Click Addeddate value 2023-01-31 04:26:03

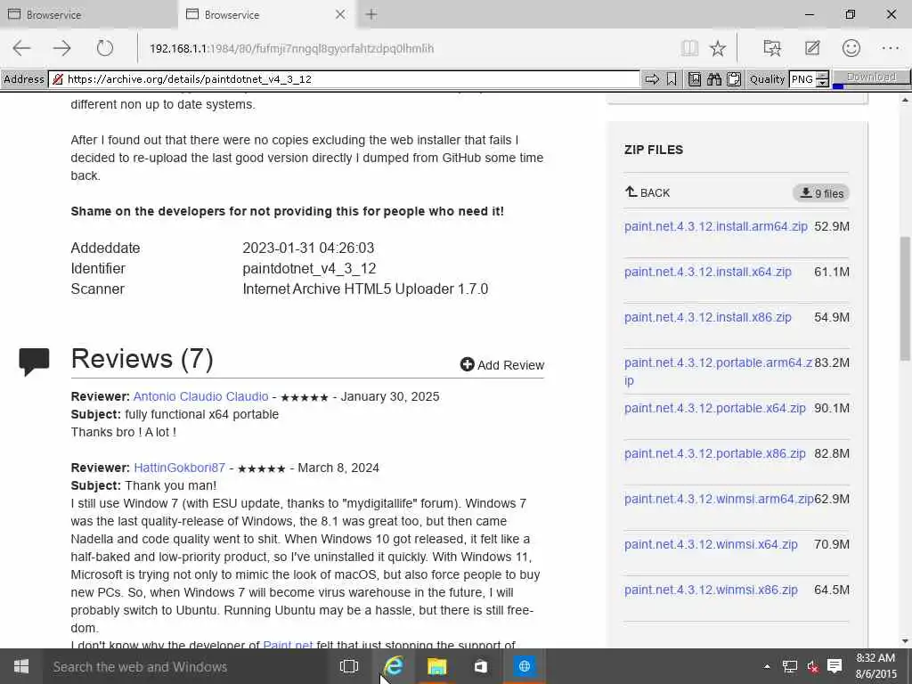tap(308, 248)
